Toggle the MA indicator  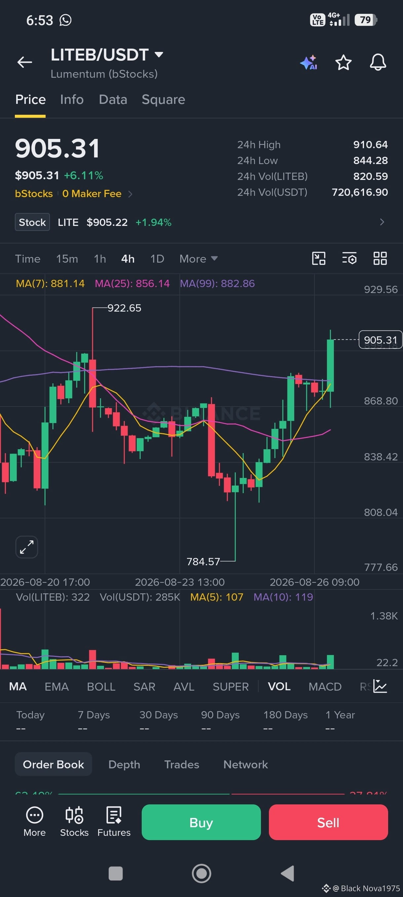(x=18, y=686)
